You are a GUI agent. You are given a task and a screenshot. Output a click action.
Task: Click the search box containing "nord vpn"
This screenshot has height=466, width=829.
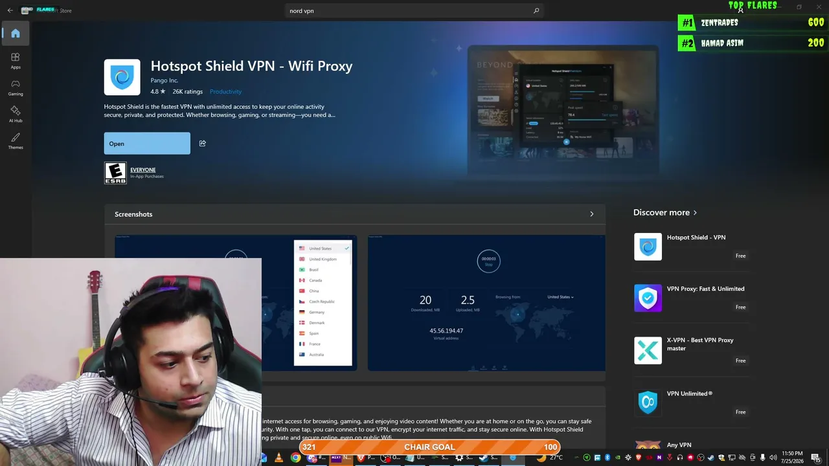tap(414, 11)
